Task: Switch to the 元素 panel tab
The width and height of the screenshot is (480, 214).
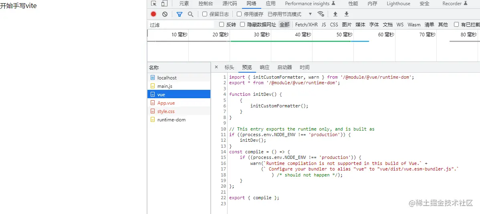Action: [x=184, y=4]
